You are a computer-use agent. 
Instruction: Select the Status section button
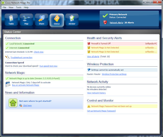tap(57, 20)
